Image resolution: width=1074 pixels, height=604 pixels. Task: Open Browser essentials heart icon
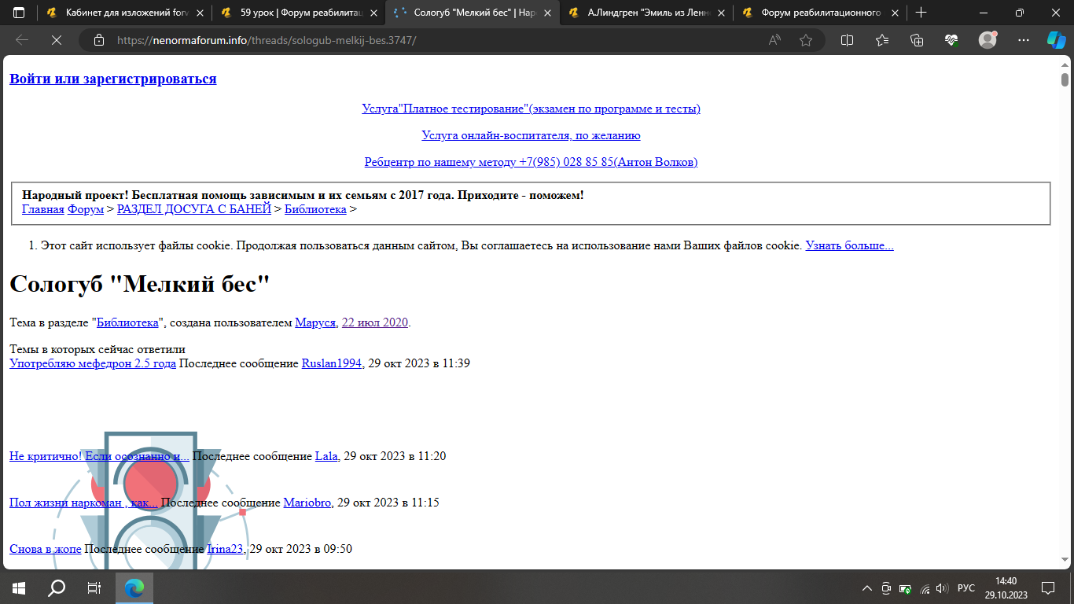click(x=951, y=40)
